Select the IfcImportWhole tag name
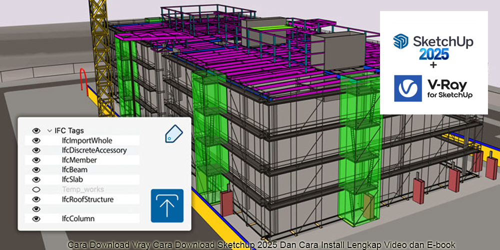Viewport: 500px width, 250px height. 87,140
